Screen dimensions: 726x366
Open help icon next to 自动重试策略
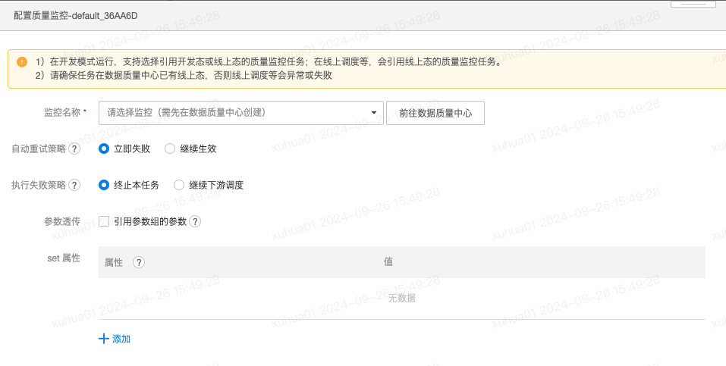(74, 149)
